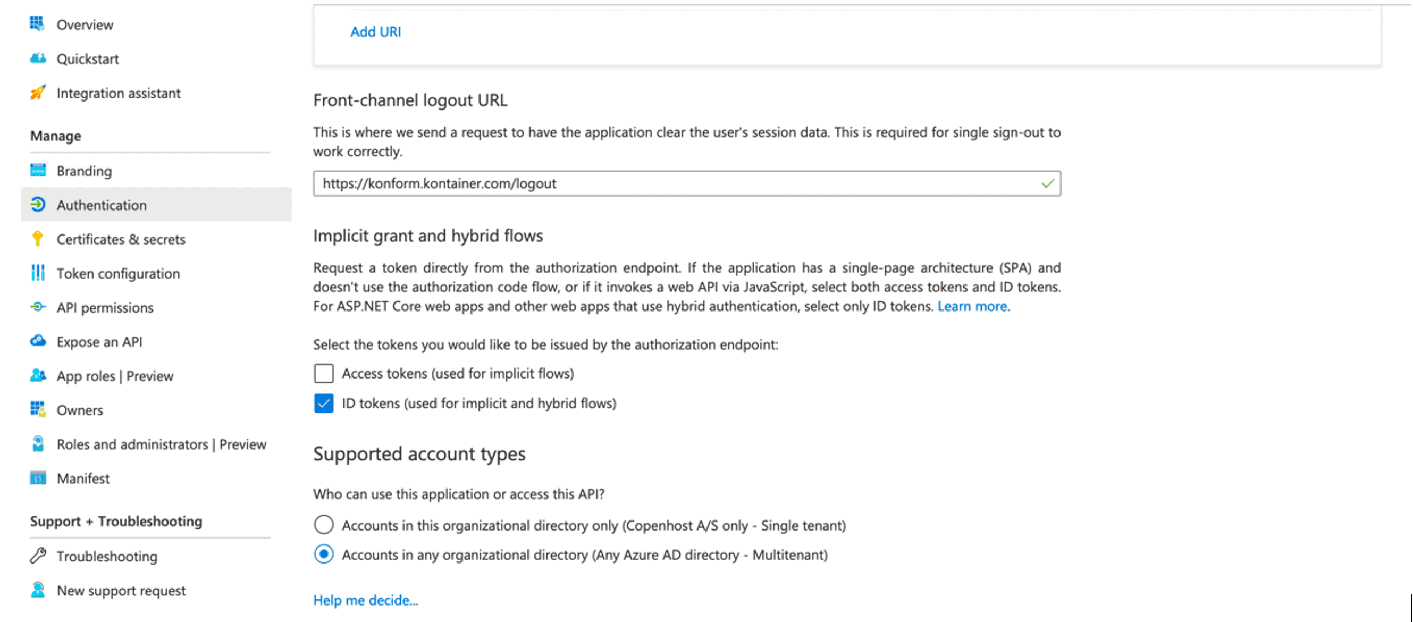Click the Quickstart cloud icon
This screenshot has width=1413, height=622.
click(x=37, y=58)
